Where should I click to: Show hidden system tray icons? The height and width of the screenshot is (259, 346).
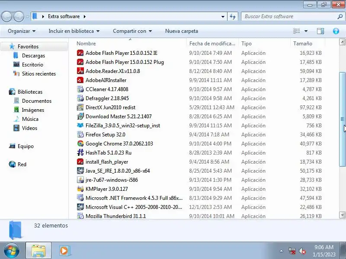(281, 251)
